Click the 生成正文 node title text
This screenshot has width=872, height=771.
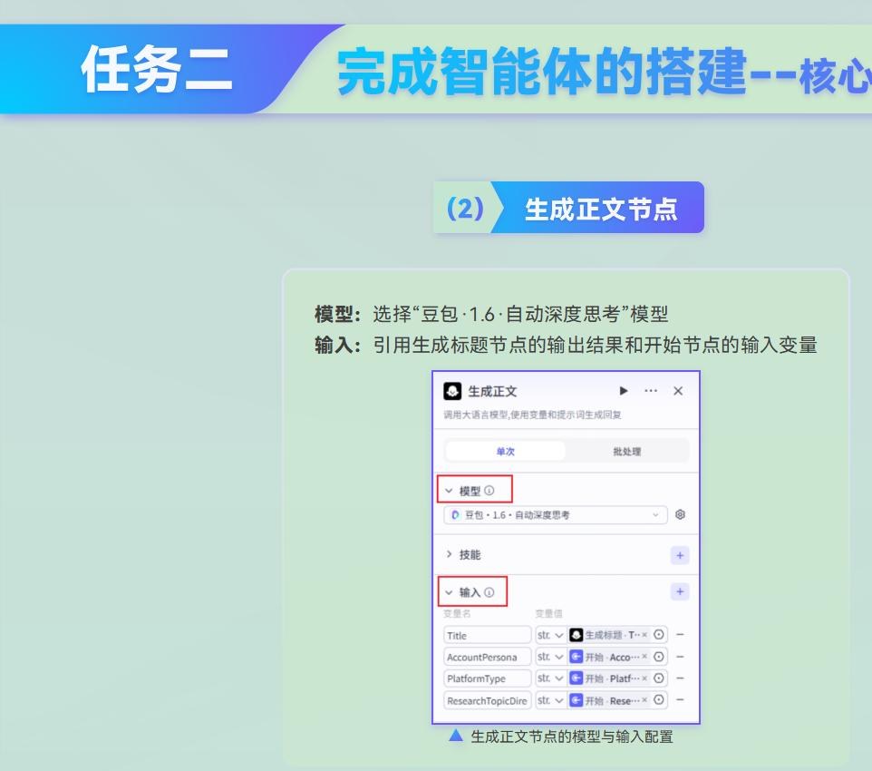493,391
